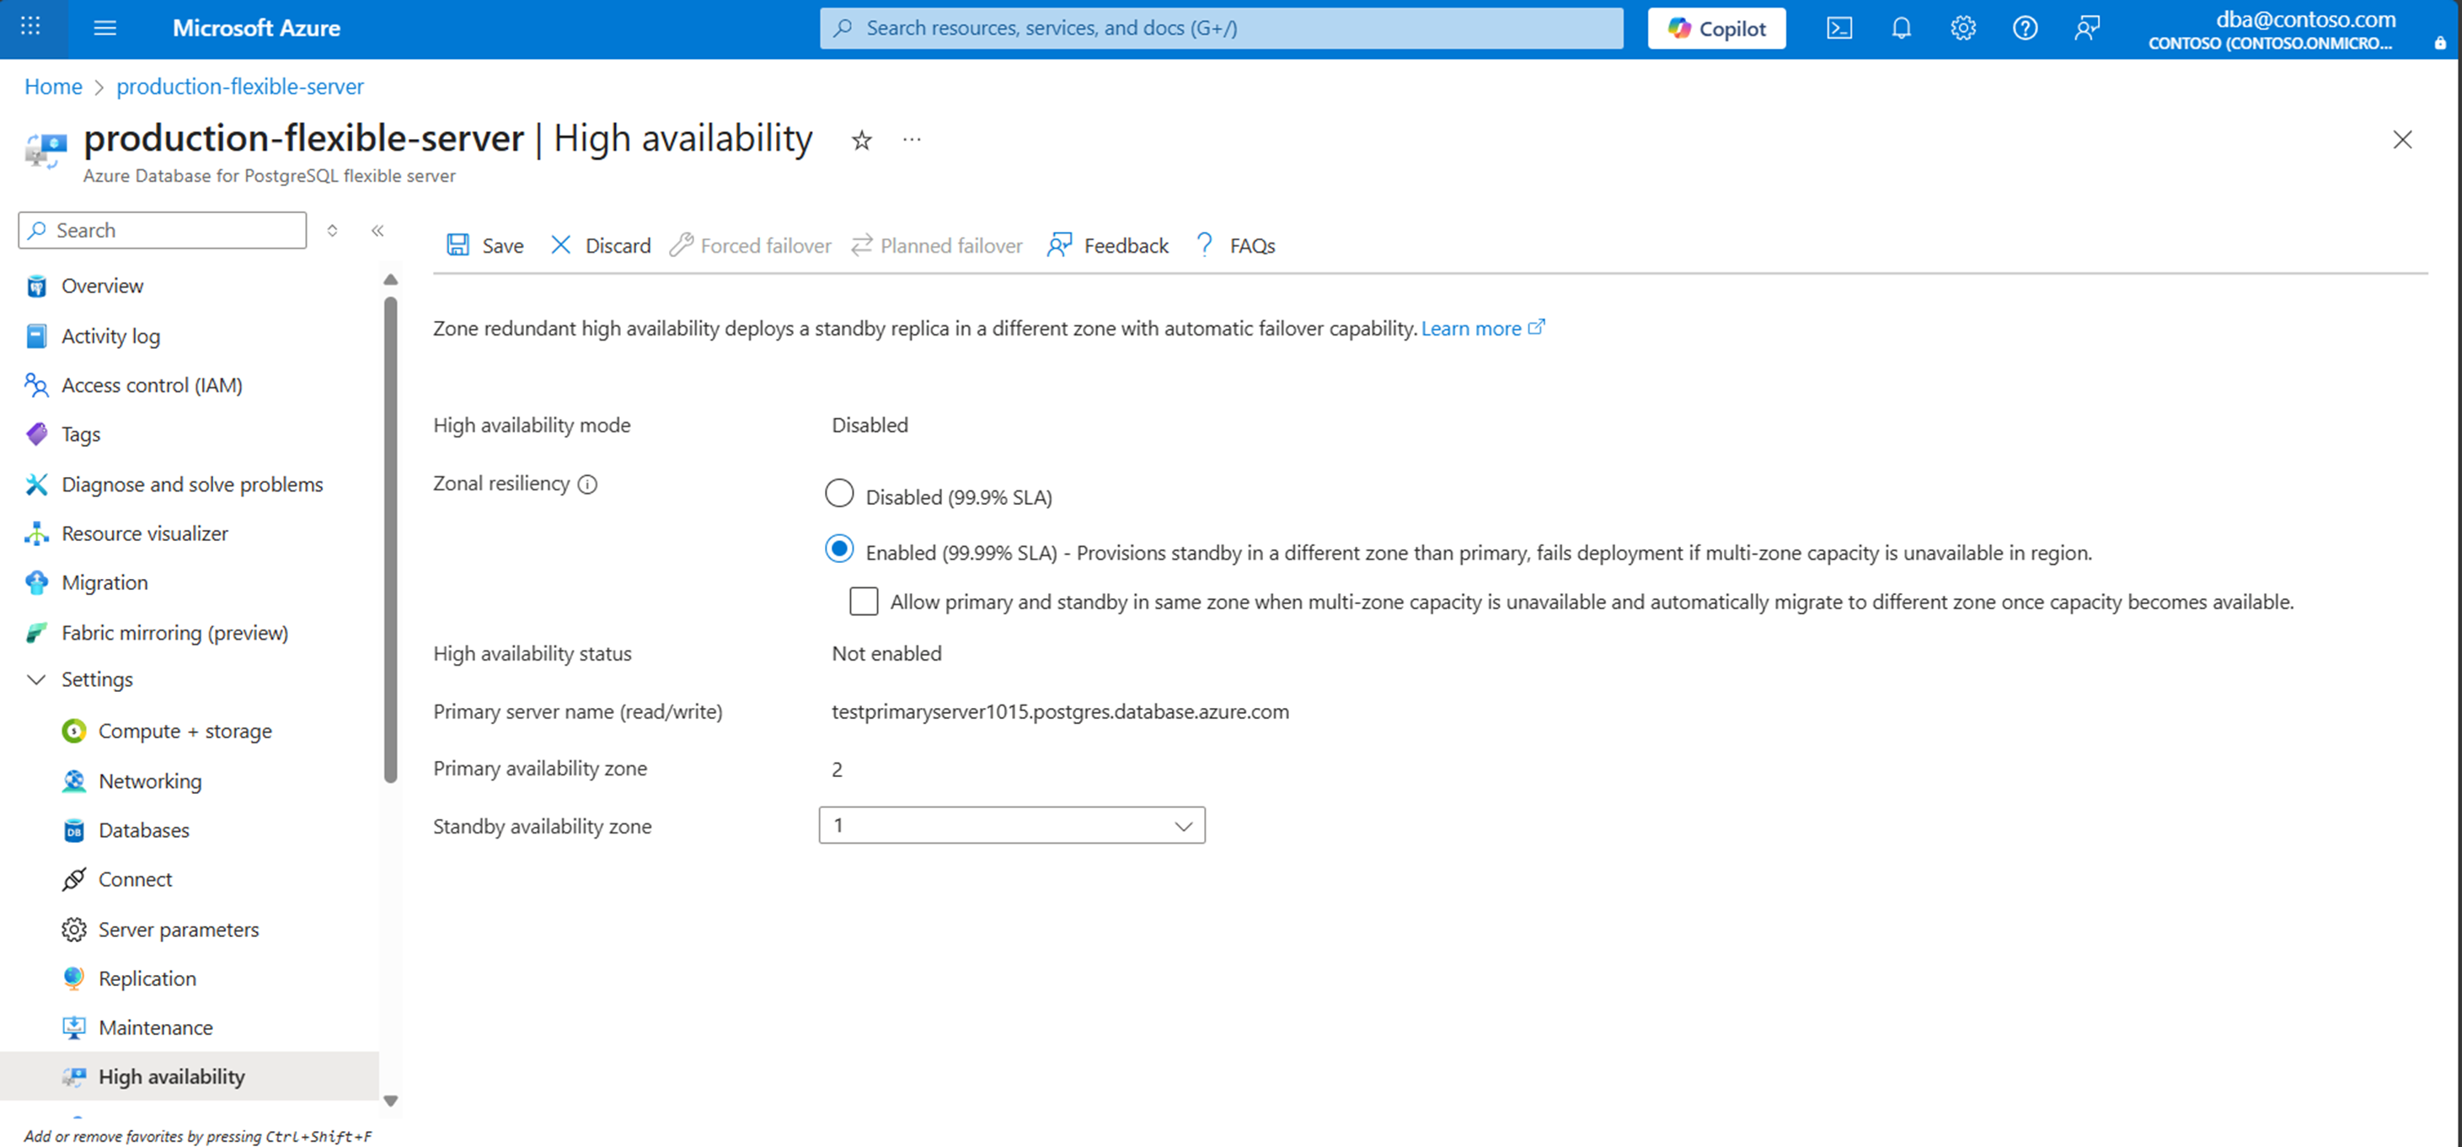Open Standby availability zone dropdown

click(x=1011, y=825)
